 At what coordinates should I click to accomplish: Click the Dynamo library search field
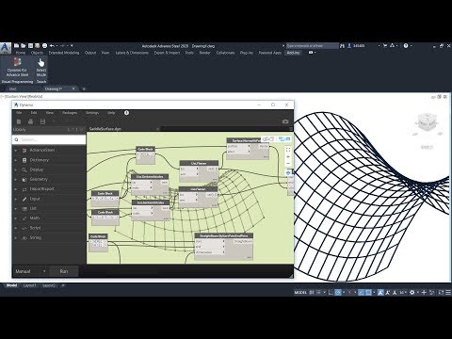pos(49,139)
